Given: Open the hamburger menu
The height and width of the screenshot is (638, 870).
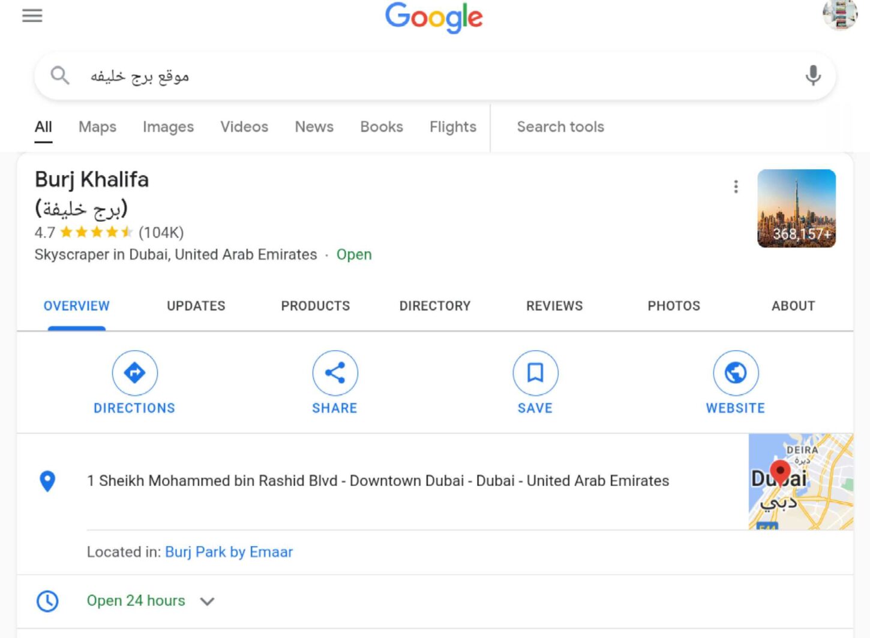Looking at the screenshot, I should tap(32, 16).
